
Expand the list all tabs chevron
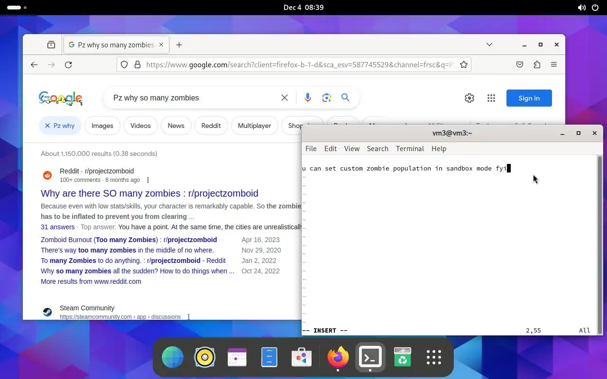pyautogui.click(x=489, y=45)
